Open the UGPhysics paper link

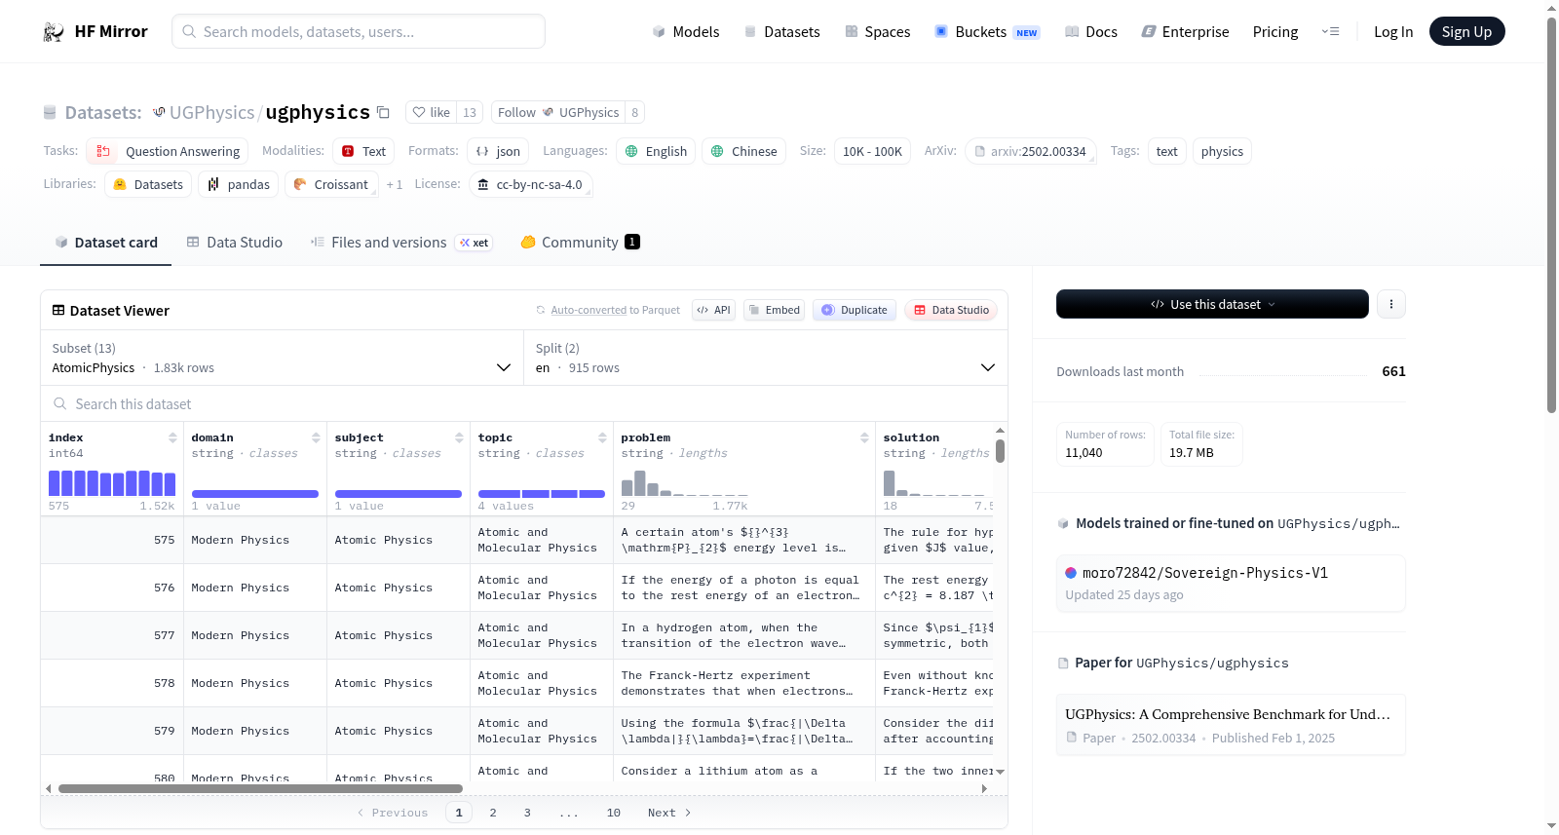1230,725
